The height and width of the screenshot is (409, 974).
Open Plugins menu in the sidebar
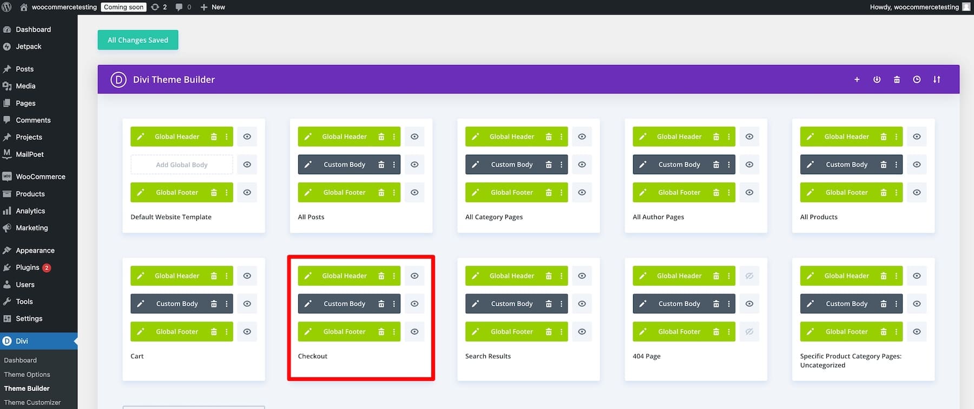(27, 267)
